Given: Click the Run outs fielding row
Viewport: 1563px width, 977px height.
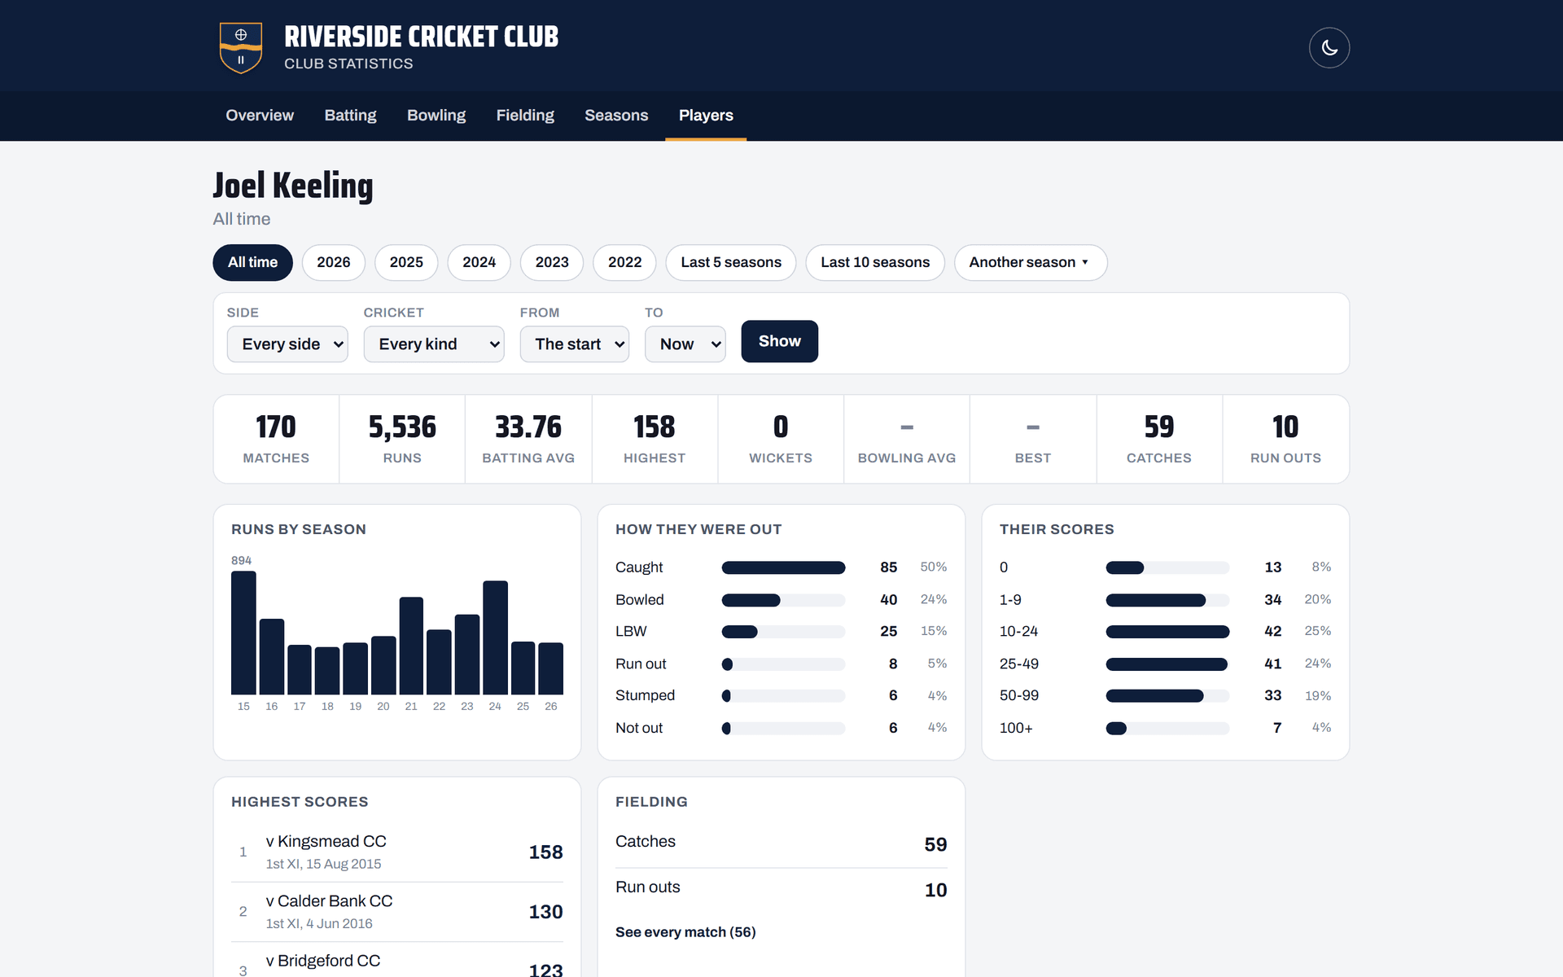Looking at the screenshot, I should click(781, 889).
